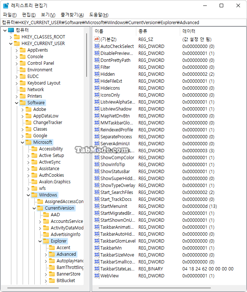Select the ShowCompColor value name

pyautogui.click(x=117, y=158)
